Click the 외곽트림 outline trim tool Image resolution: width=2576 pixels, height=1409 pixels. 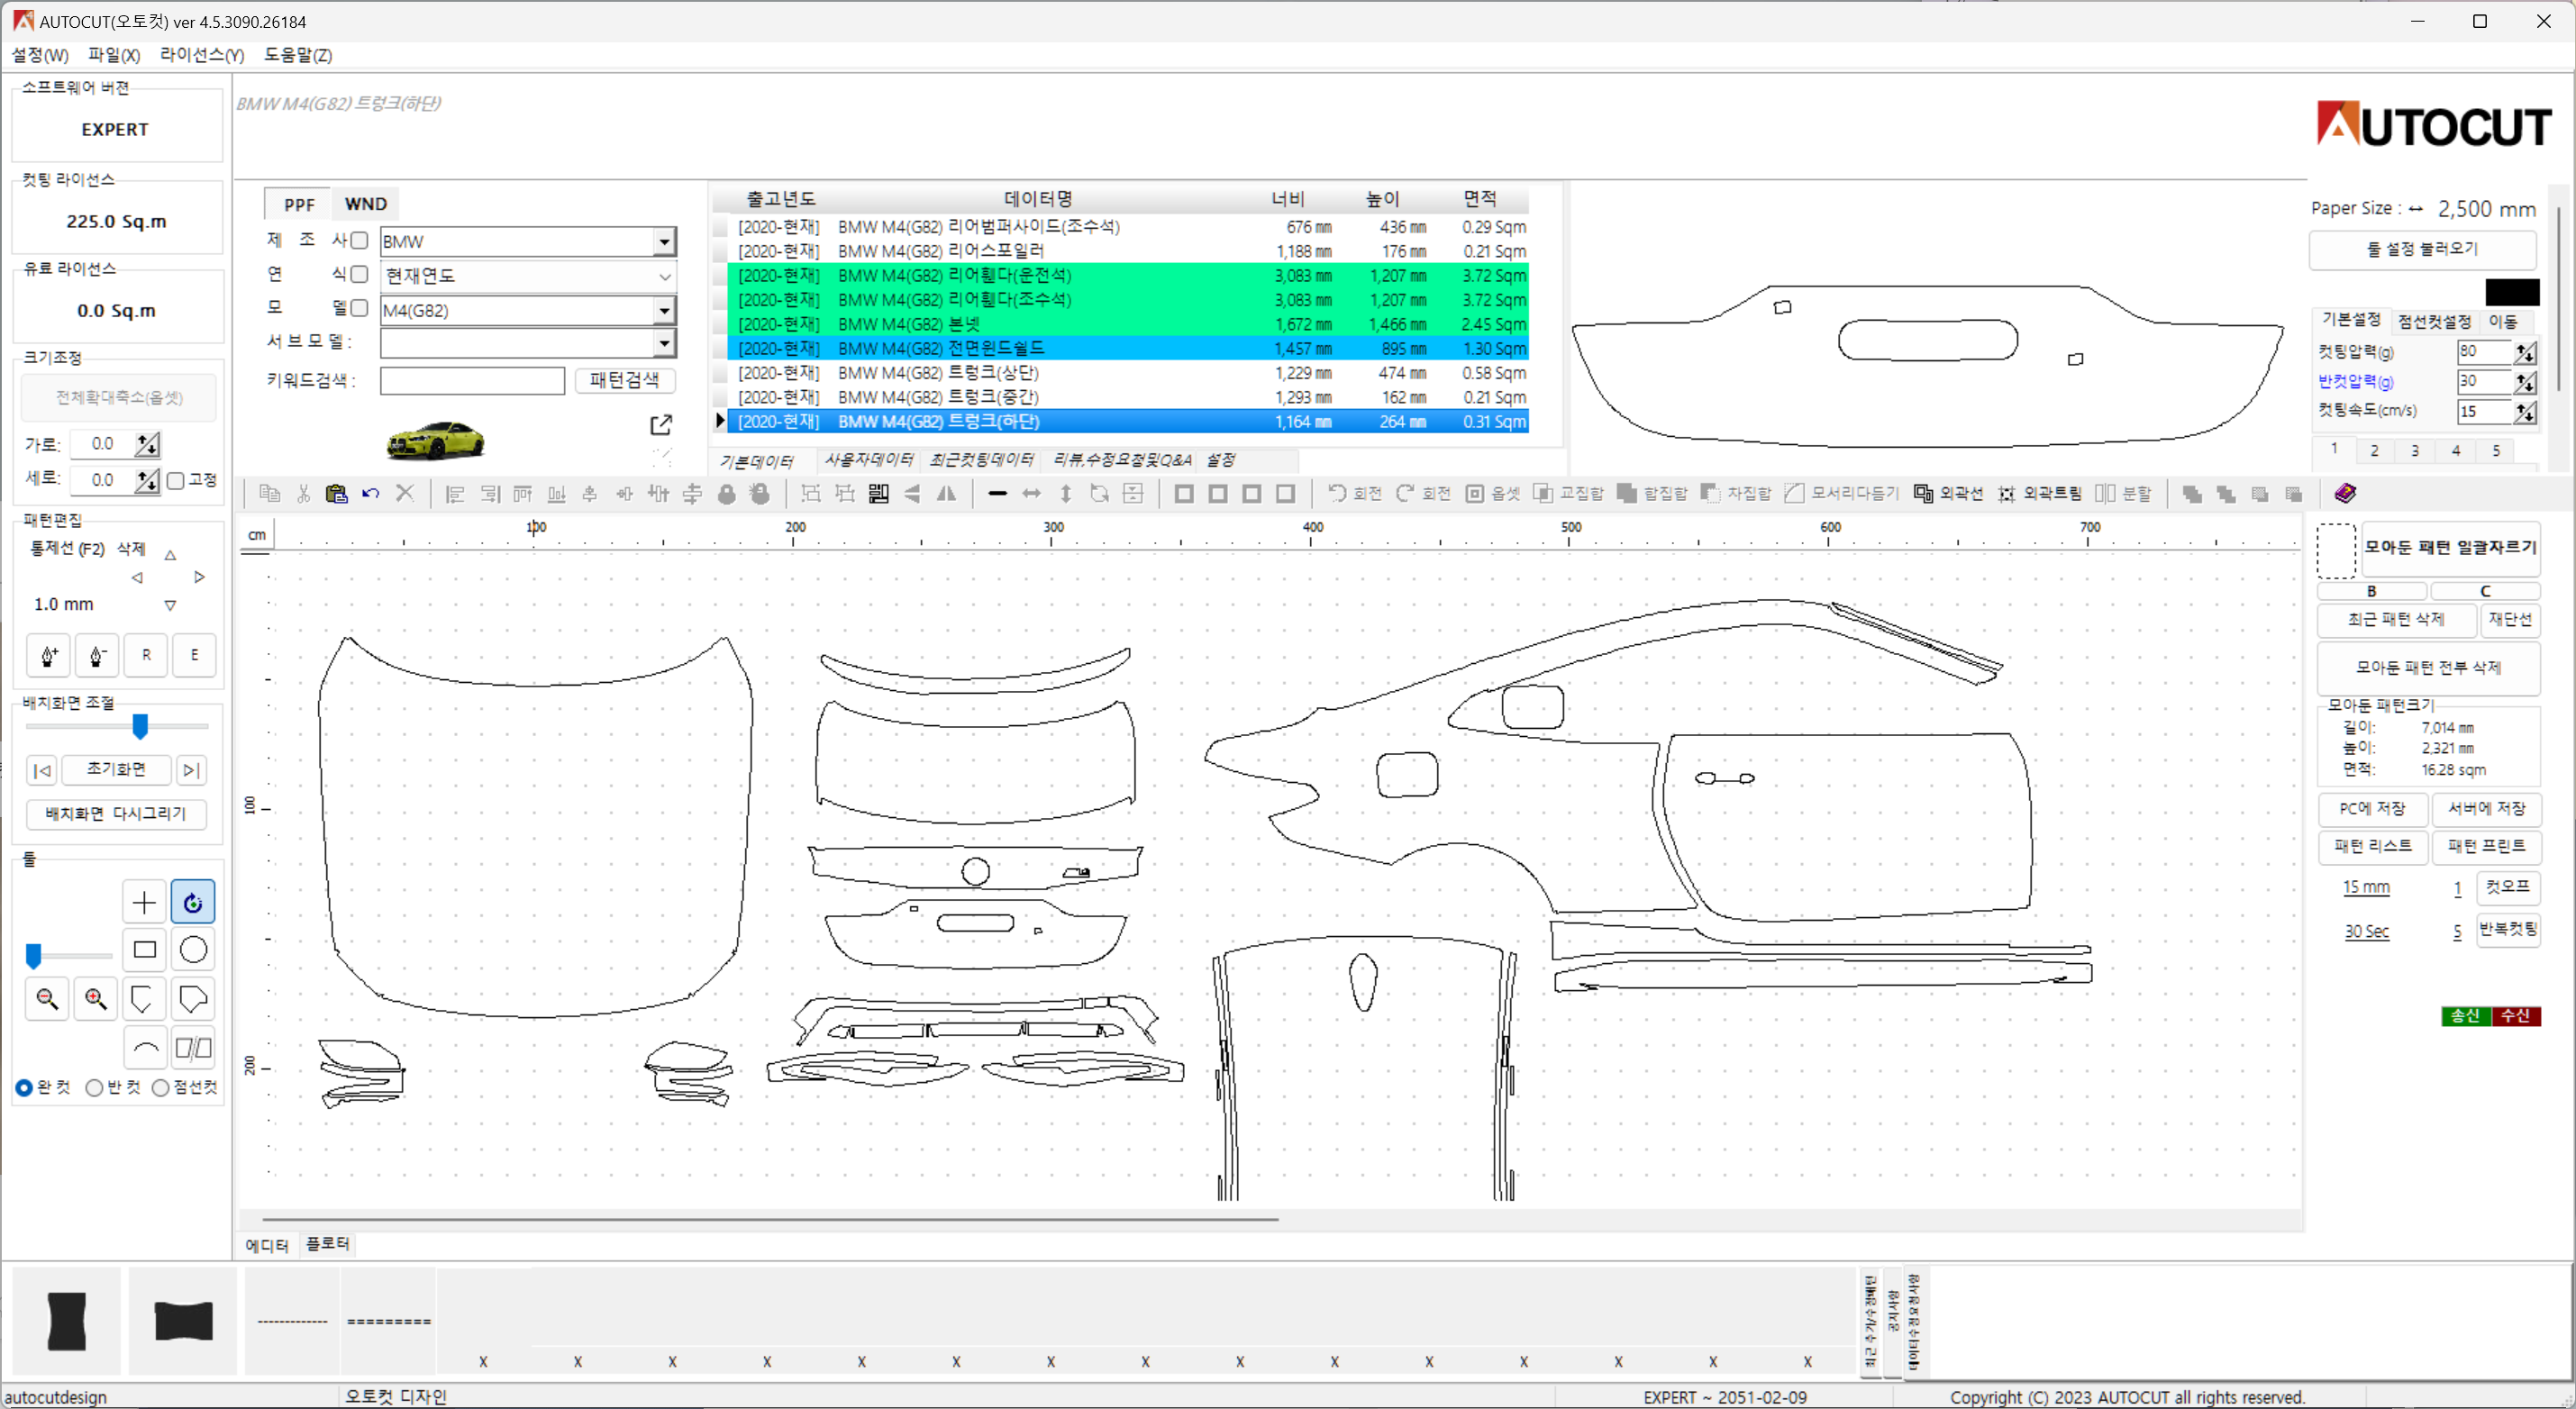(2039, 493)
